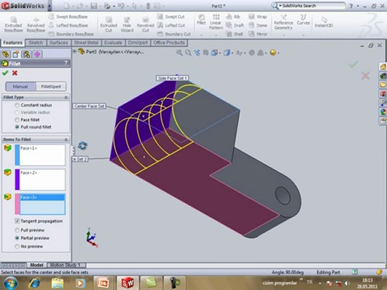Toggle the Tangent propagation checkbox
Viewport: 387px width, 290px height.
[x=17, y=221]
